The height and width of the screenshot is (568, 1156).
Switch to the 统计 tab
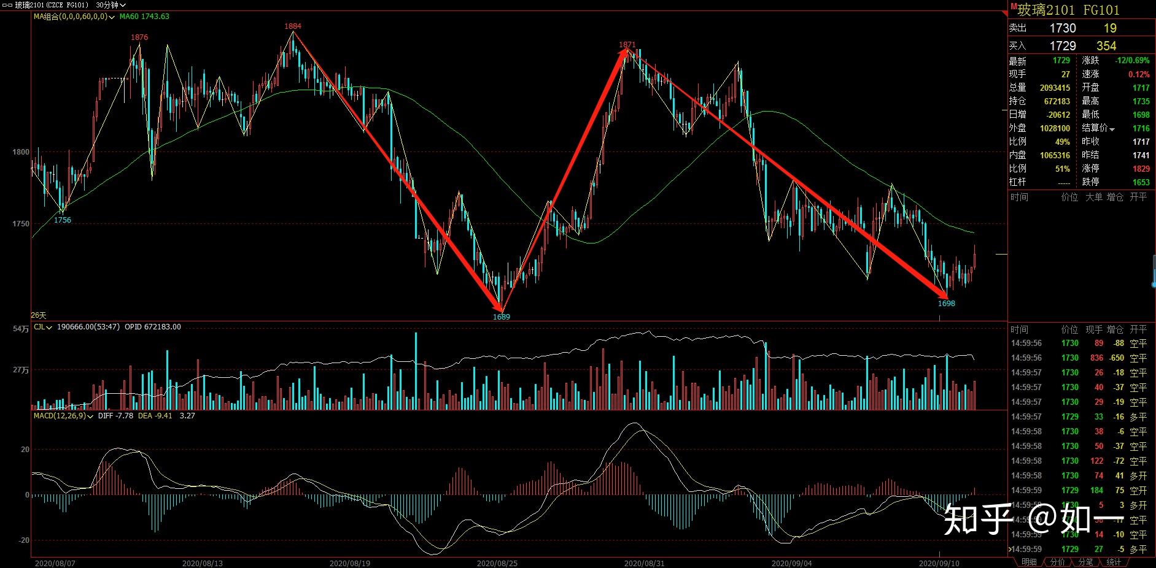pos(1114,562)
